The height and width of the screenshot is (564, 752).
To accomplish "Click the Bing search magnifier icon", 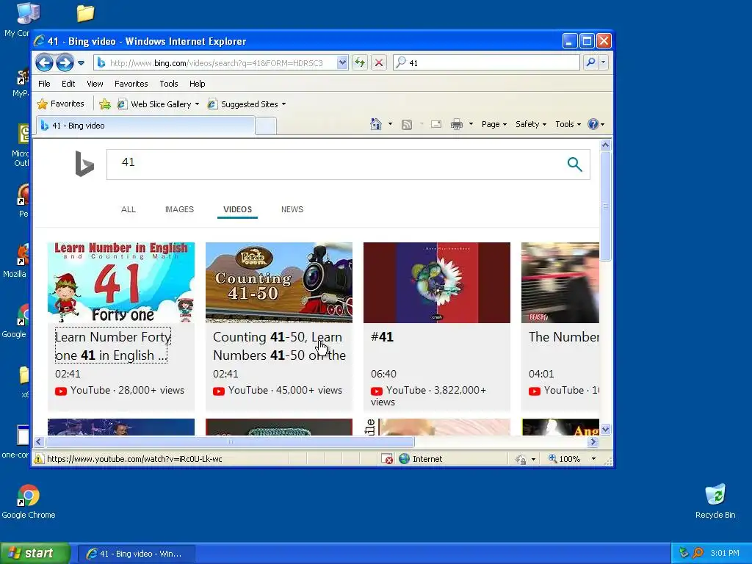I will [574, 164].
